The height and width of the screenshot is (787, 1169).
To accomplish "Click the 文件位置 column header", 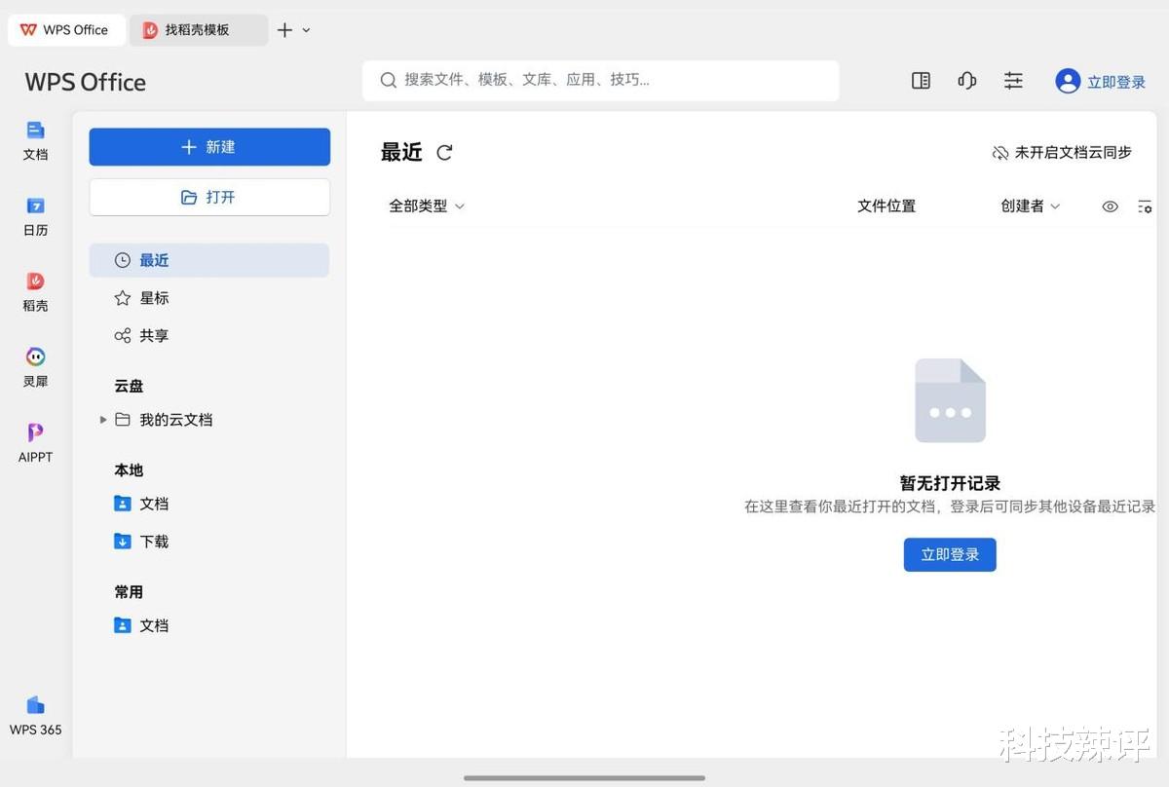I will tap(886, 206).
